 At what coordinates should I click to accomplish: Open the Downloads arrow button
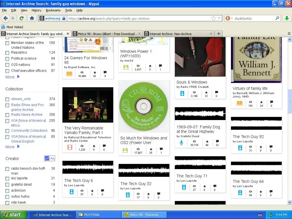[287, 18]
